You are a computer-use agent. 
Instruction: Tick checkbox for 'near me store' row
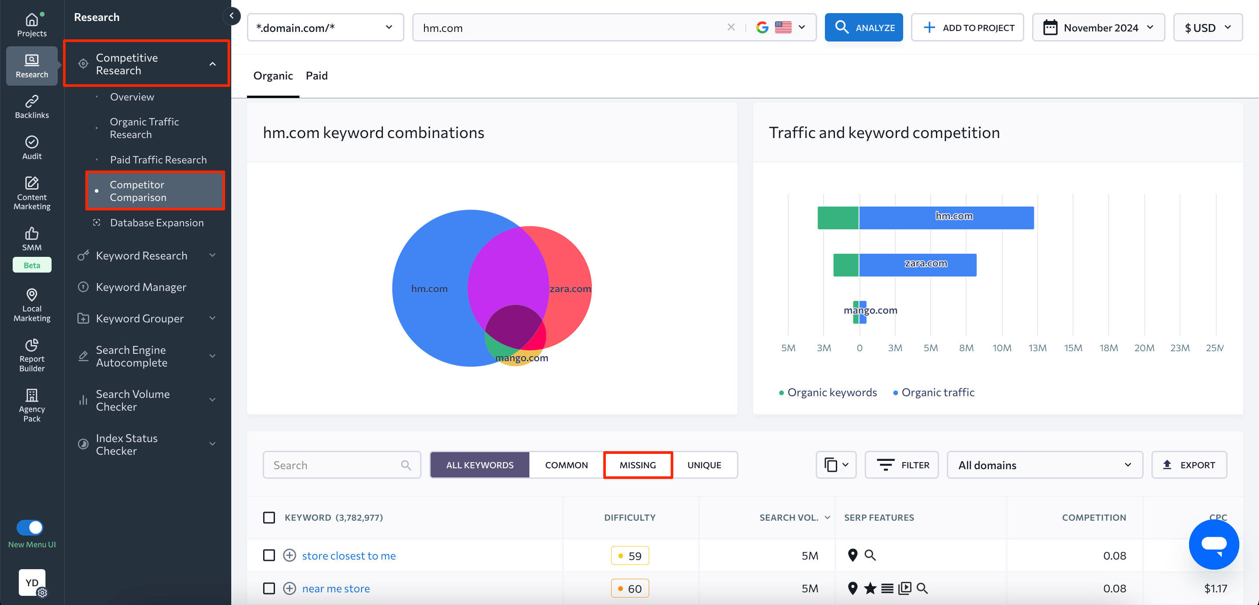coord(269,588)
